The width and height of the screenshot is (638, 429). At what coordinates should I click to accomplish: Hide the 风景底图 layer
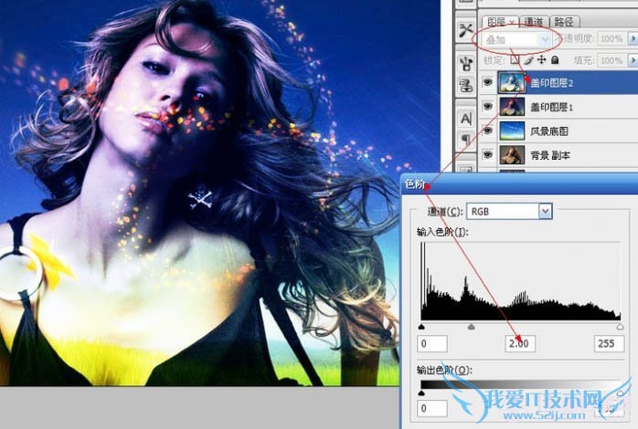pos(487,131)
